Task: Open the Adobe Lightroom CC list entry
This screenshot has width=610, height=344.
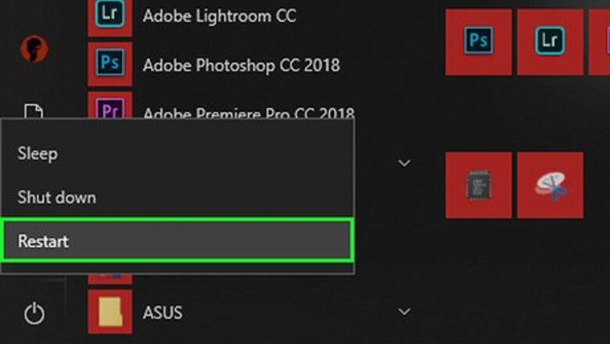Action: point(220,16)
